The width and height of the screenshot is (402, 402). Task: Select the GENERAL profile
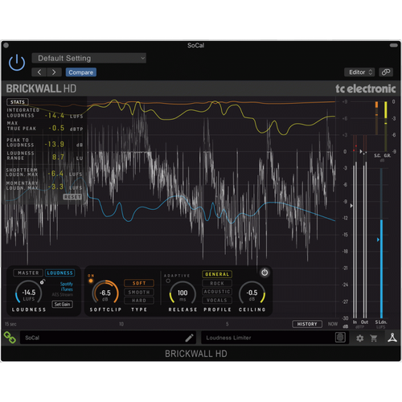point(217,274)
